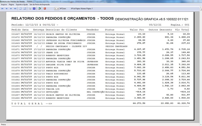Click PEDIDO CANCELADO status text
202x126 pixels.
[116, 46]
